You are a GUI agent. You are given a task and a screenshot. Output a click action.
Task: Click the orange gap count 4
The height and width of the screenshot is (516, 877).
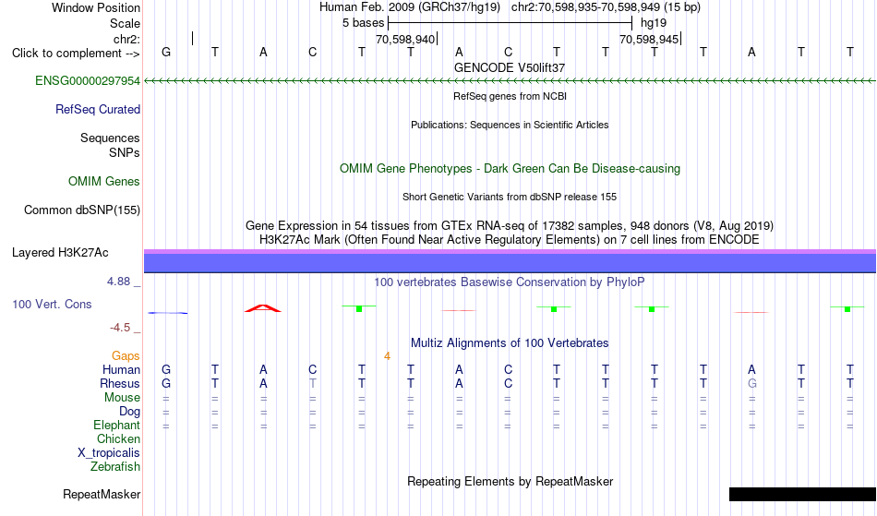[387, 356]
